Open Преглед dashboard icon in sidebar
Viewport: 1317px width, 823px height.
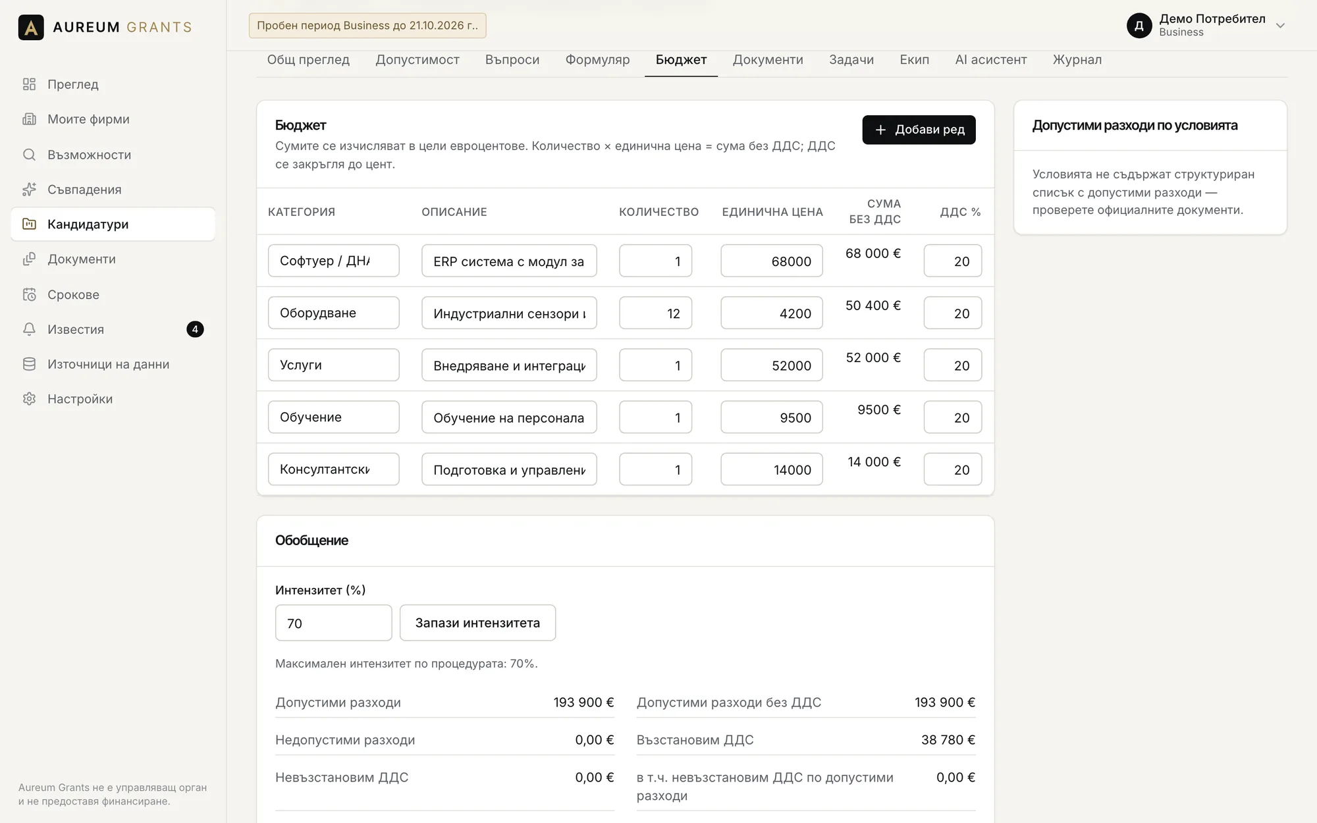pyautogui.click(x=29, y=84)
